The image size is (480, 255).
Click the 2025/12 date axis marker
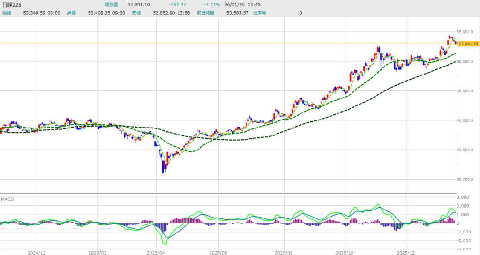[407, 251]
